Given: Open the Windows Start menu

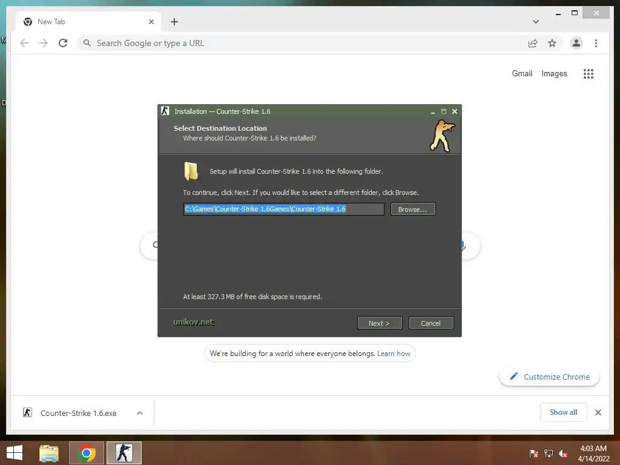Looking at the screenshot, I should 15,453.
